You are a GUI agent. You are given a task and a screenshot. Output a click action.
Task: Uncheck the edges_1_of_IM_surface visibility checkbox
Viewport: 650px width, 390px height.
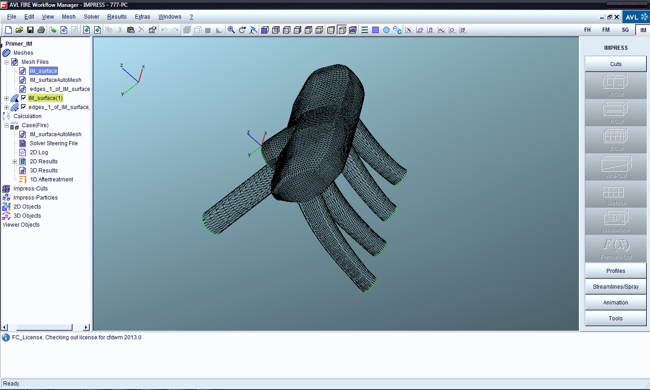[x=24, y=107]
